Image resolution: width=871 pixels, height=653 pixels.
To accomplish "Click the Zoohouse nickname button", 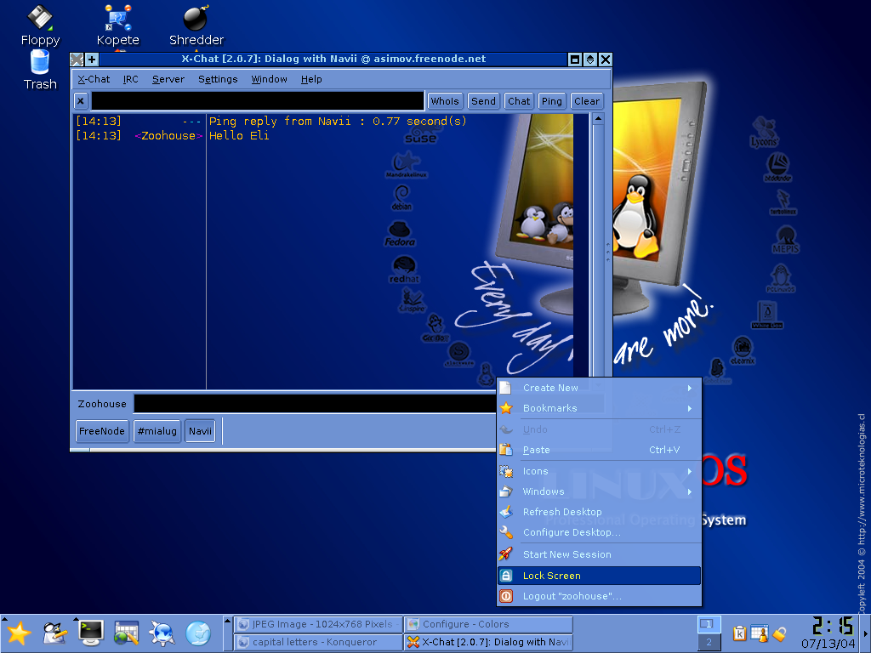I will [x=102, y=404].
